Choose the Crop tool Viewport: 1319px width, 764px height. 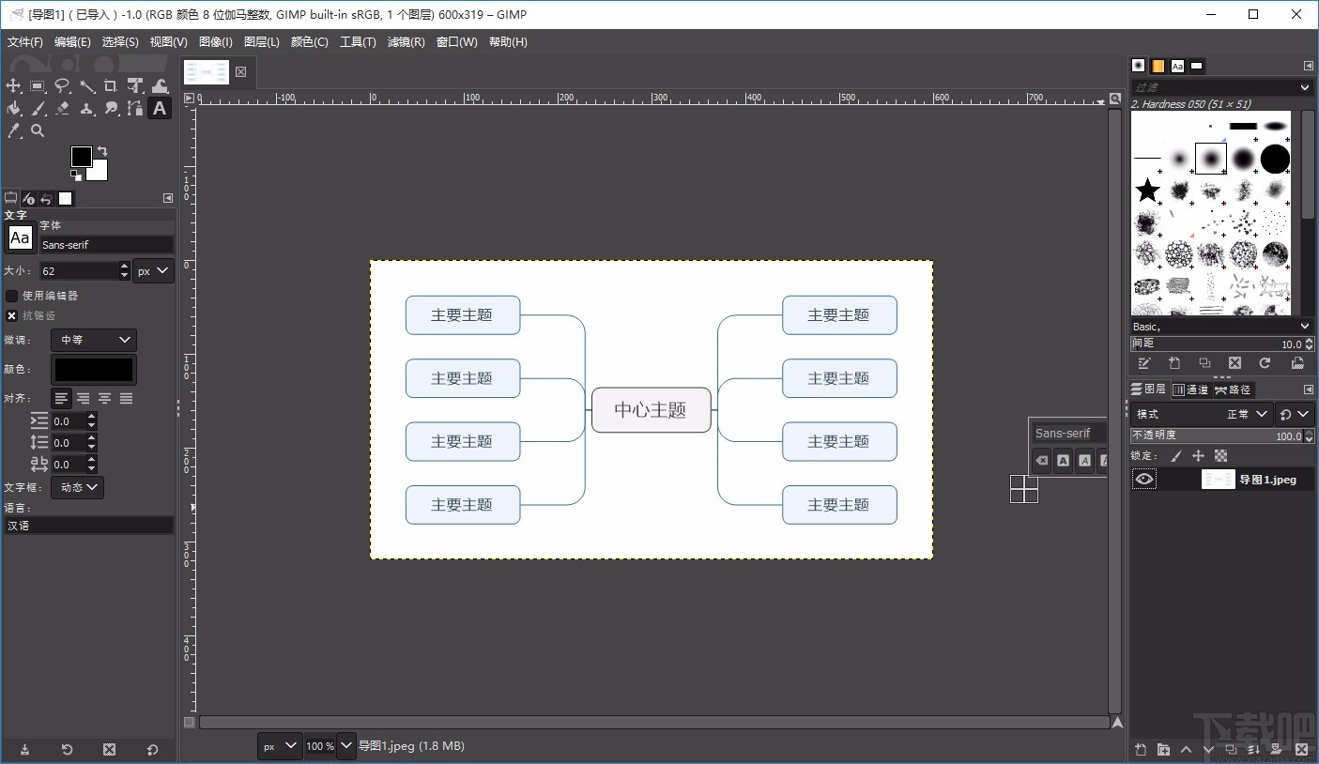(x=111, y=86)
